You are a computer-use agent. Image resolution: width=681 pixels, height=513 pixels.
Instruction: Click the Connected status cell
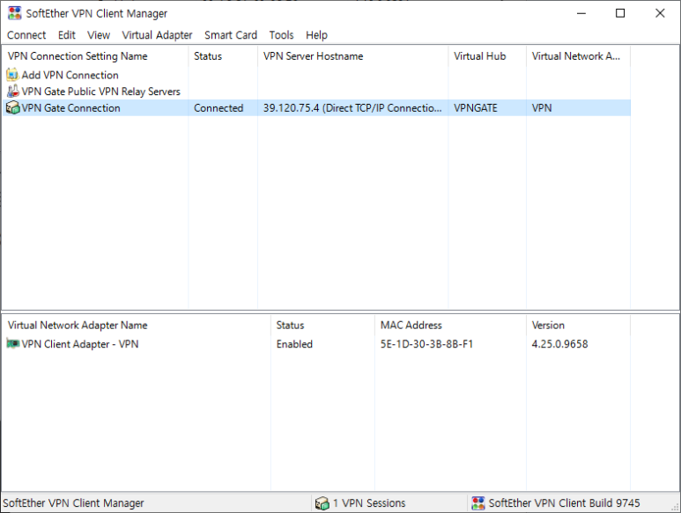tap(218, 108)
